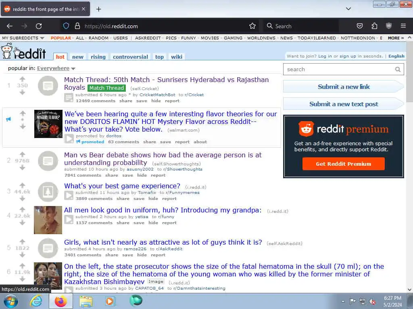Viewport: 413px width, 309px height.
Task: Downvote the Man vs Bear debate post
Action: [x=23, y=167]
